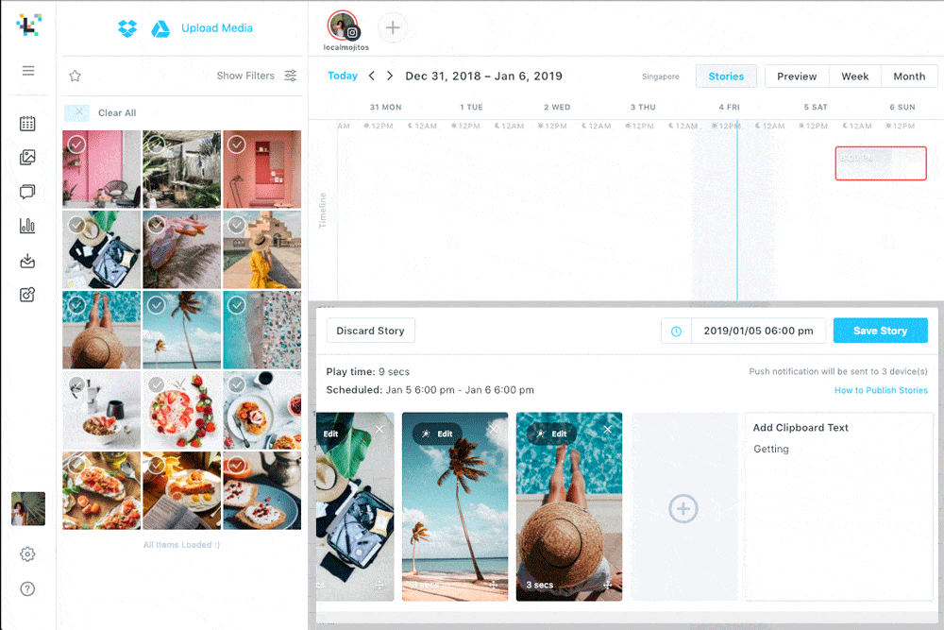Click the Later logo in the top corner
Image resolution: width=944 pixels, height=630 pixels.
coord(28,26)
